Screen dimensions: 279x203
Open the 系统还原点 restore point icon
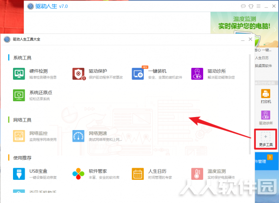pos(19,95)
